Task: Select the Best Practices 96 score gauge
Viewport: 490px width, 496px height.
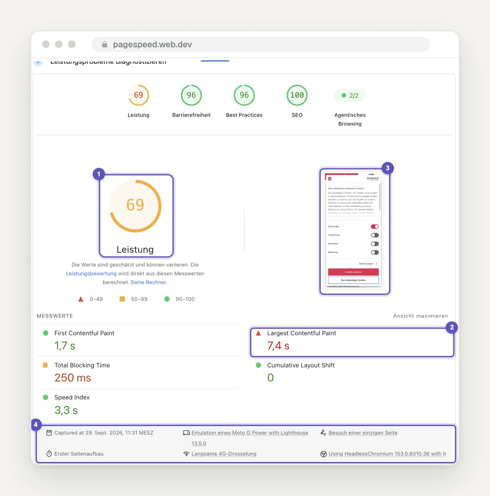Action: coord(244,95)
